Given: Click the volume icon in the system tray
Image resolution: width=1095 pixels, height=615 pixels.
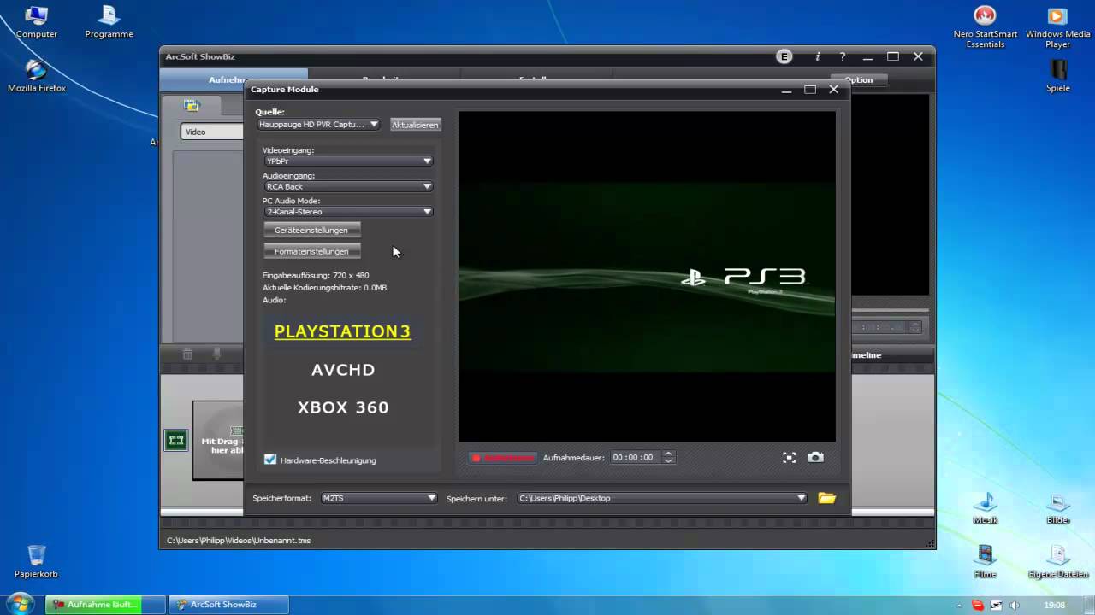Looking at the screenshot, I should [1015, 605].
